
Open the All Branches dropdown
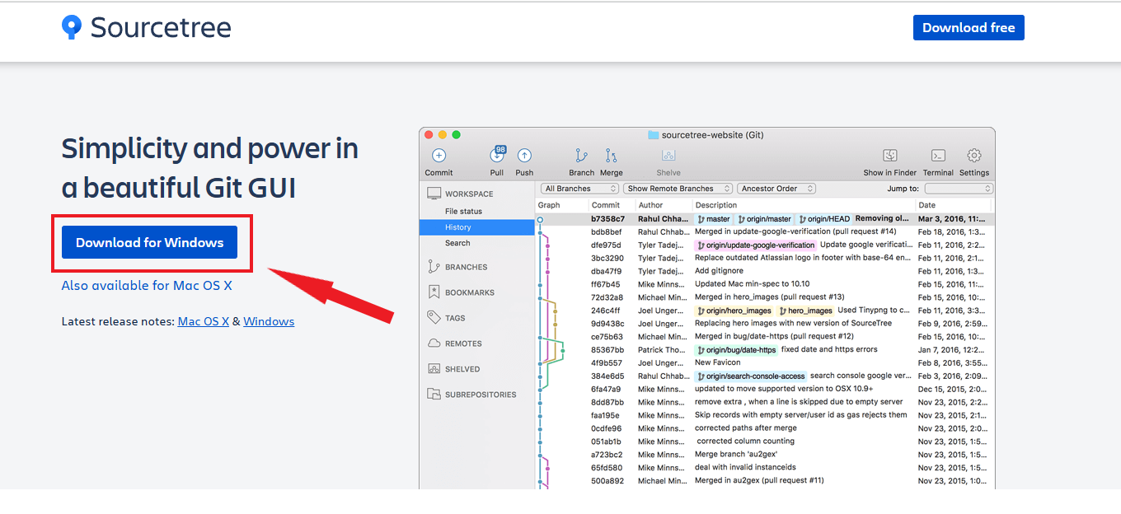click(x=580, y=189)
